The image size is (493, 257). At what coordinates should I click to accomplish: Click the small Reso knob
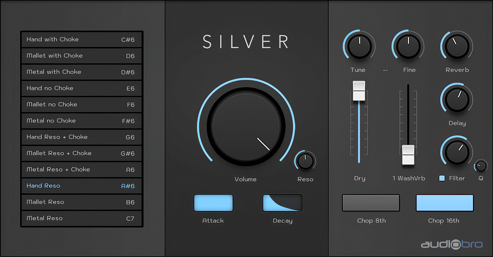[x=305, y=161]
